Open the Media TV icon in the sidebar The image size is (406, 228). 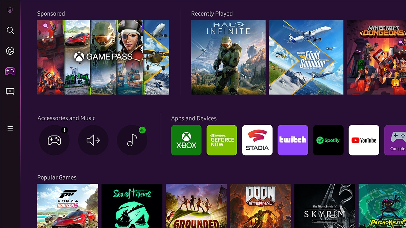(x=10, y=91)
